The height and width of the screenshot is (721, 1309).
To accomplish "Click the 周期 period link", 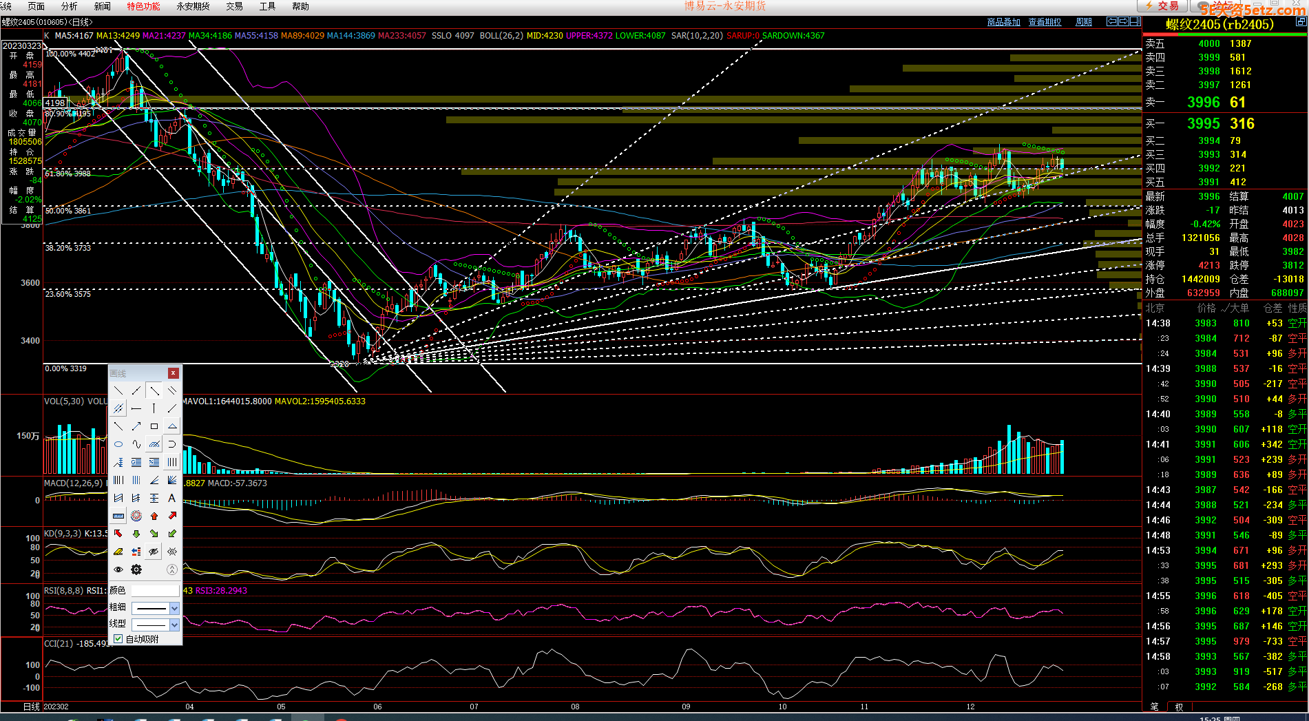I will [x=1083, y=22].
